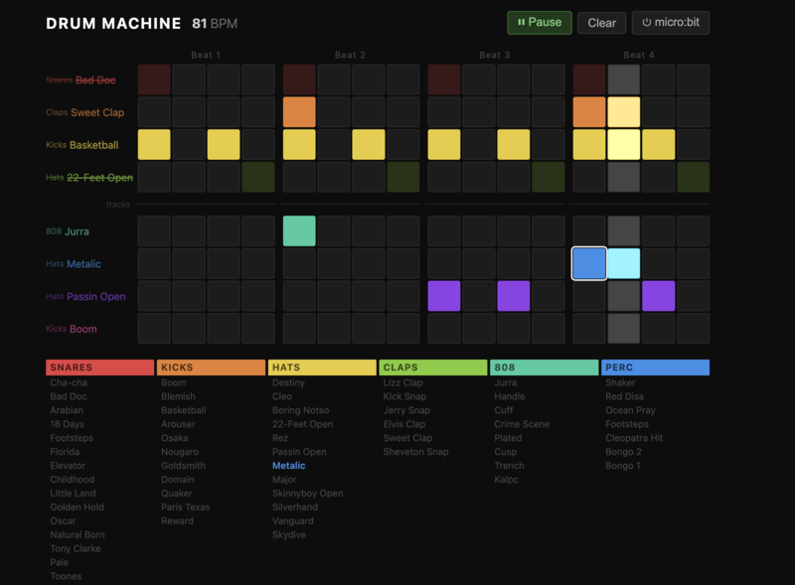Open the SNARES category header

coord(100,367)
